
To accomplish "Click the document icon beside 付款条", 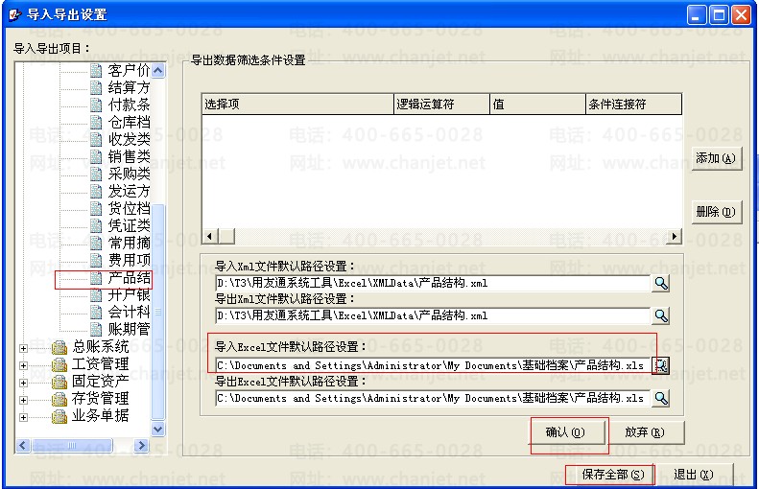I will tap(96, 105).
